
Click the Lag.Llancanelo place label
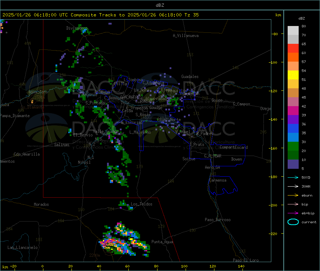click(22, 248)
